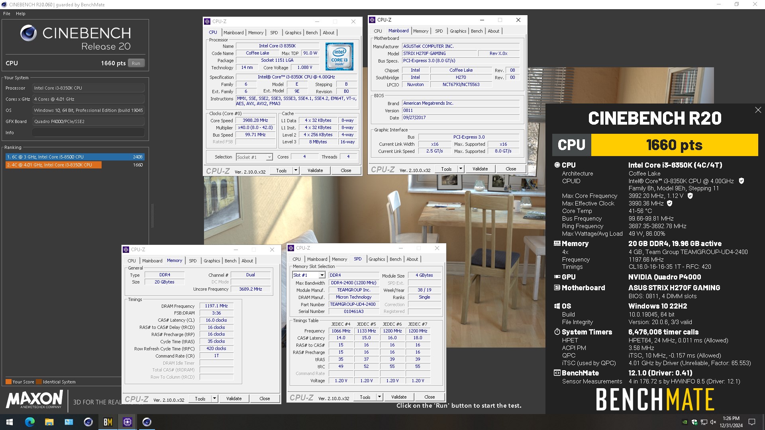Open the File menu in Cinebench
Image resolution: width=765 pixels, height=430 pixels.
point(7,14)
